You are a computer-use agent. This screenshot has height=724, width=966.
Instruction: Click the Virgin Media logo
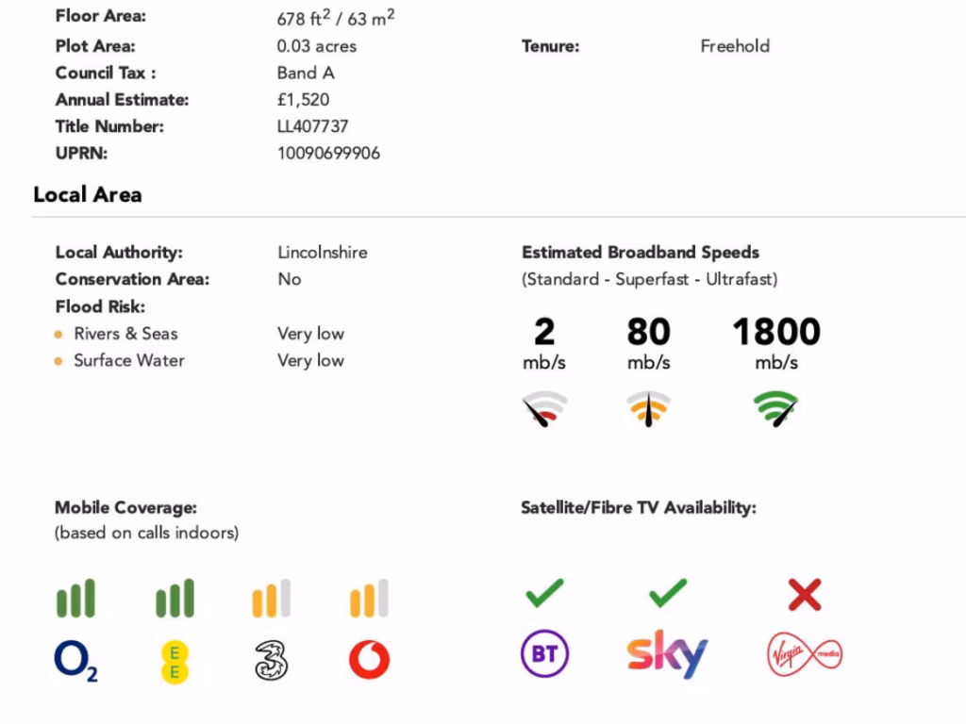[805, 654]
